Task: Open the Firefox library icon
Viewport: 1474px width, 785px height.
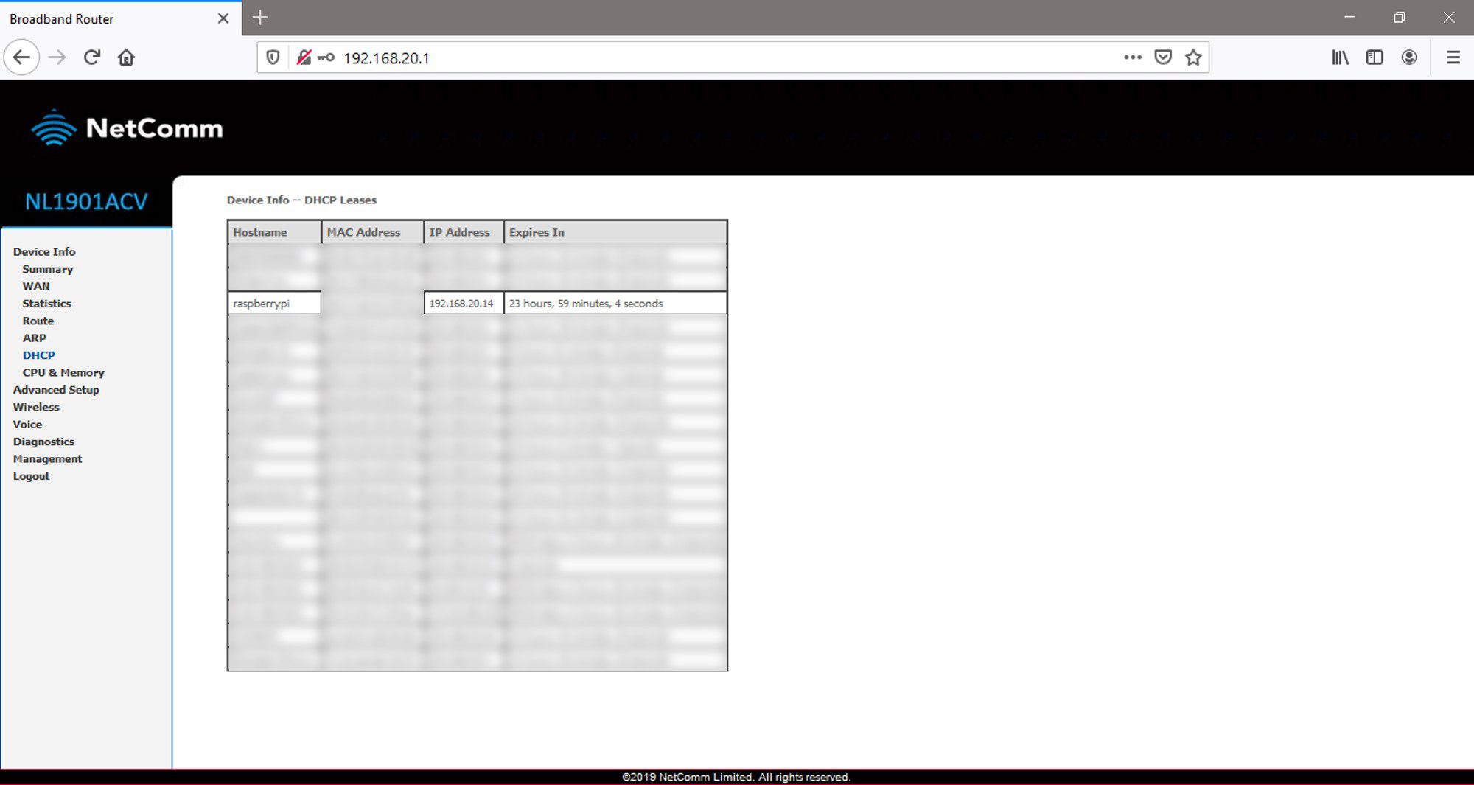Action: click(1340, 57)
